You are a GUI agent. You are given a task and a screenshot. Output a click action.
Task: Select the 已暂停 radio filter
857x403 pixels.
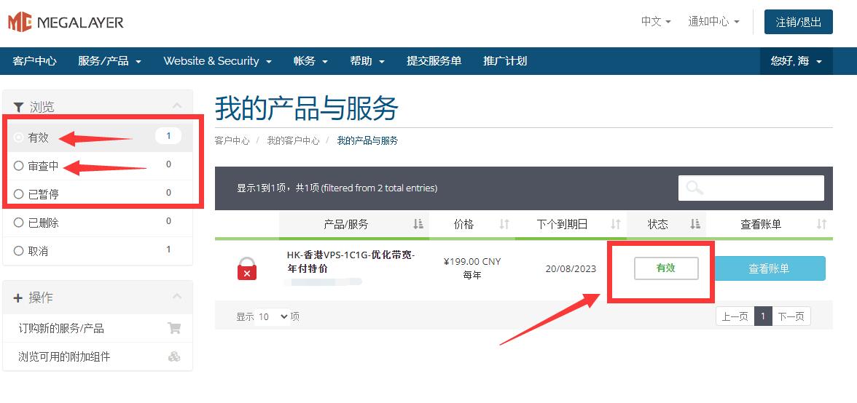(x=19, y=194)
